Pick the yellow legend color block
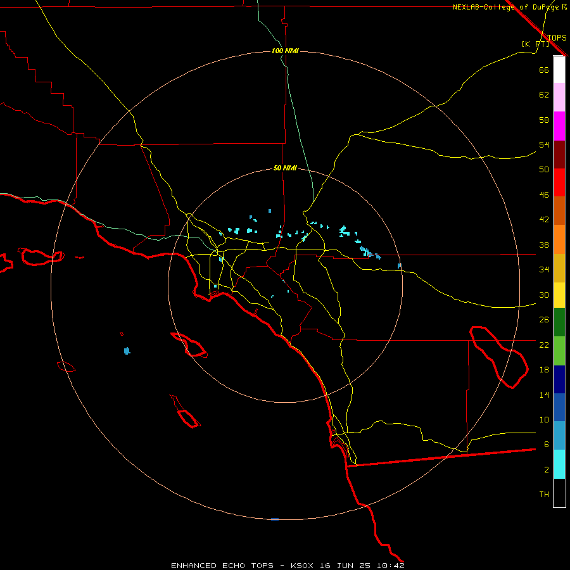The height and width of the screenshot is (570, 570). coord(559,295)
